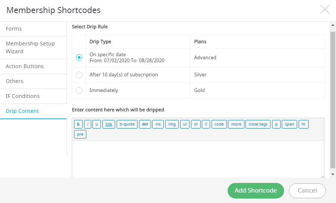Click the close tags button
The width and height of the screenshot is (336, 203).
(258, 124)
